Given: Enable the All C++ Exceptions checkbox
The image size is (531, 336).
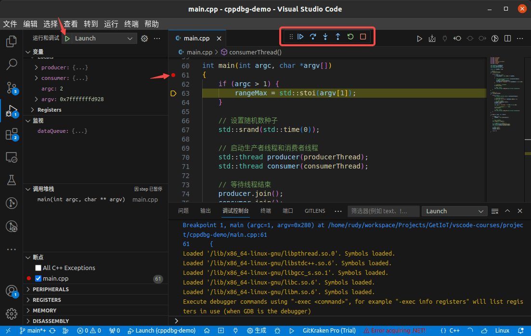Looking at the screenshot, I should 39,268.
